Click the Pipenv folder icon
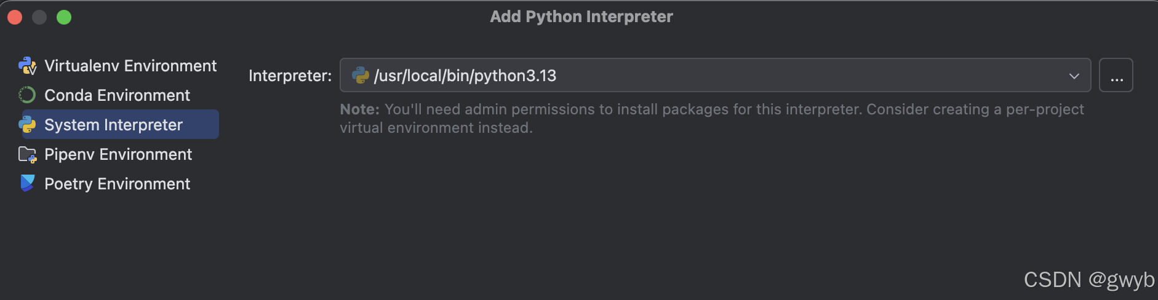The image size is (1158, 300). point(27,154)
